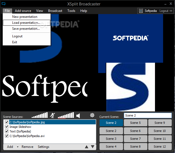Select Logout in the File menu
This screenshot has width=175, height=153.
27,36
